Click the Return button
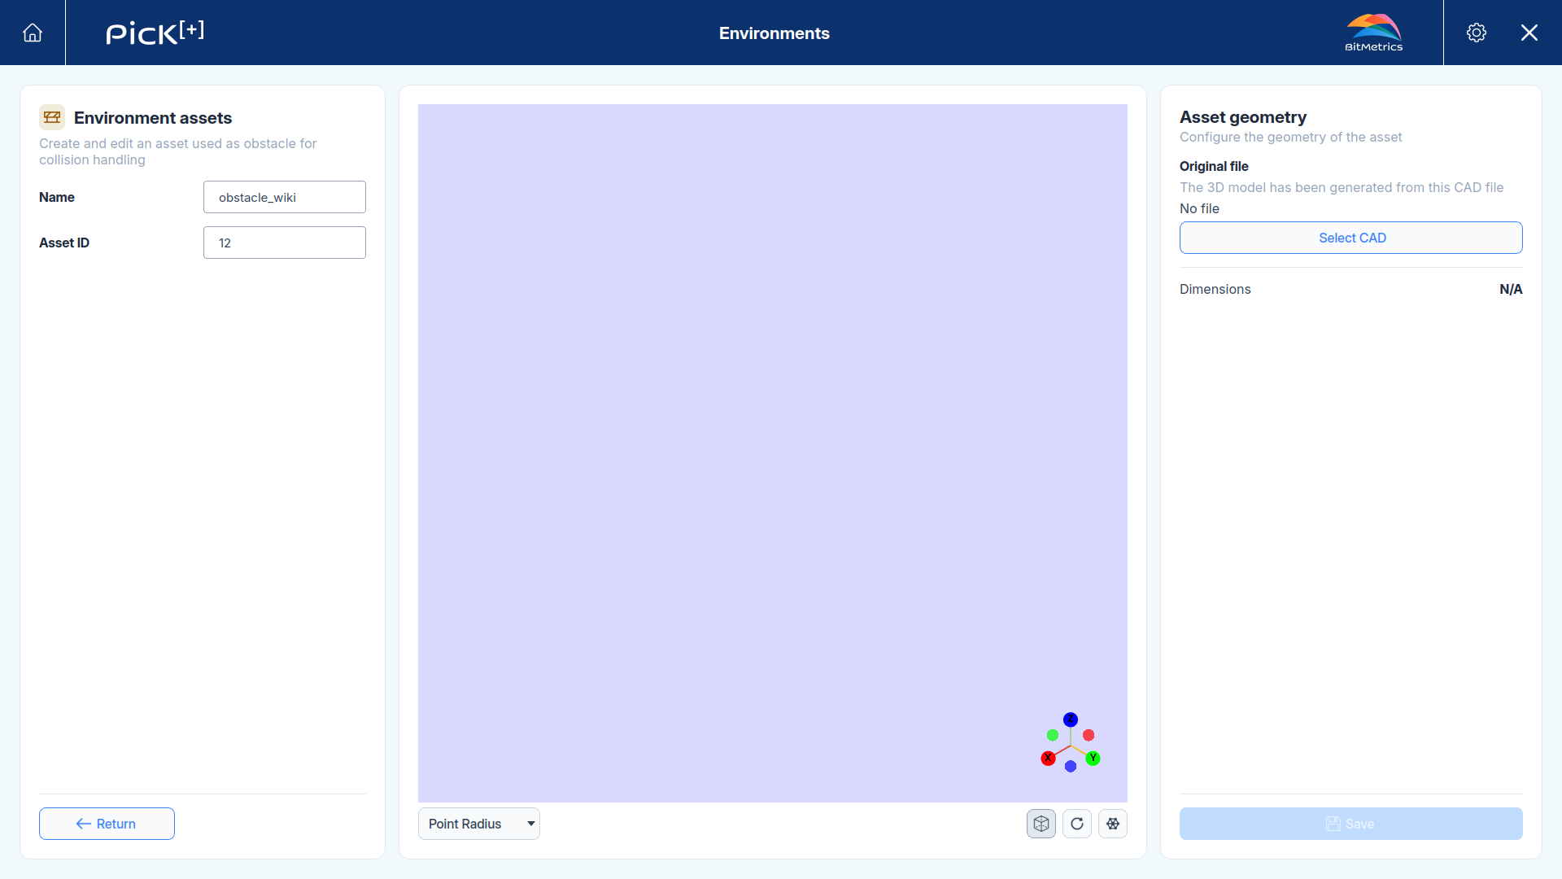 click(x=107, y=824)
